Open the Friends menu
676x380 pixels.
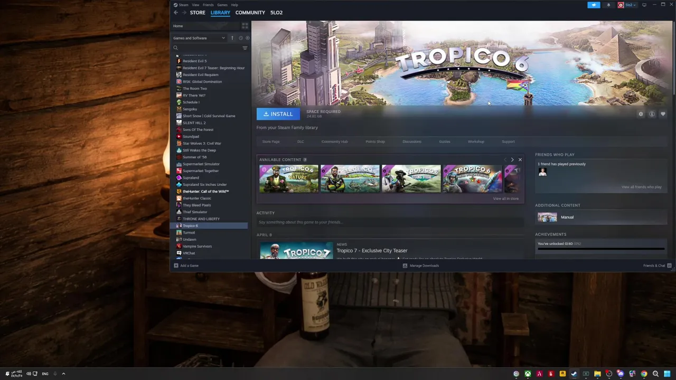[x=208, y=5]
